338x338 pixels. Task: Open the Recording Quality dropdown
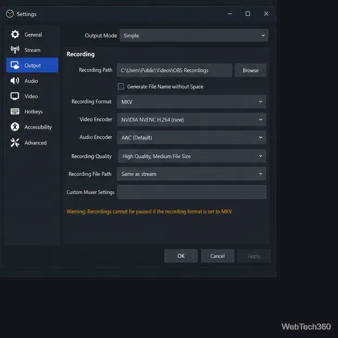tap(192, 156)
